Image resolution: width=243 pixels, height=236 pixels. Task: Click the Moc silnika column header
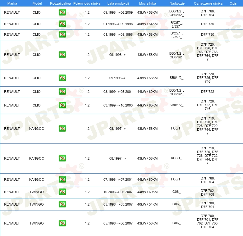click(x=147, y=3)
